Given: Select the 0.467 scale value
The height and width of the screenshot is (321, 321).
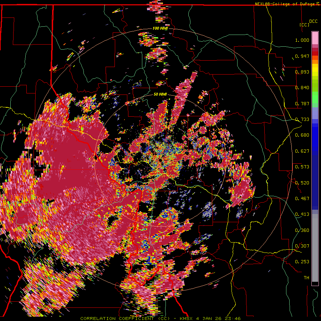Looking at the screenshot, I should point(302,199).
